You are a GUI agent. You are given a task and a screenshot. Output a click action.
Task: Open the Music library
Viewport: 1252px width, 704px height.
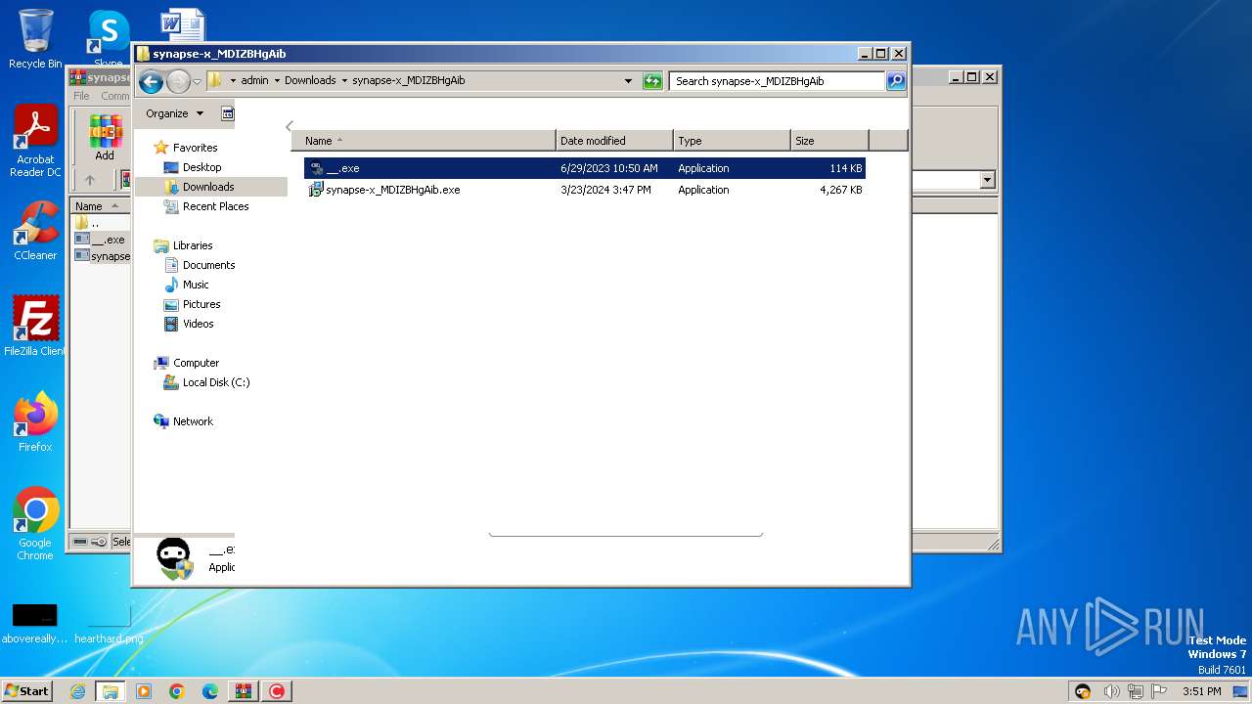[196, 285]
